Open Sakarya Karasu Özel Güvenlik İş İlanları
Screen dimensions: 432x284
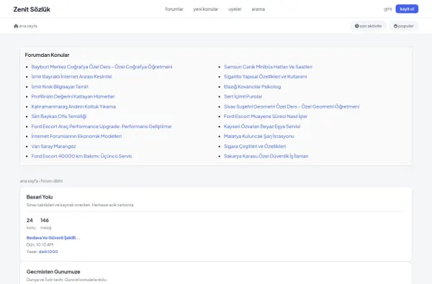coord(266,156)
